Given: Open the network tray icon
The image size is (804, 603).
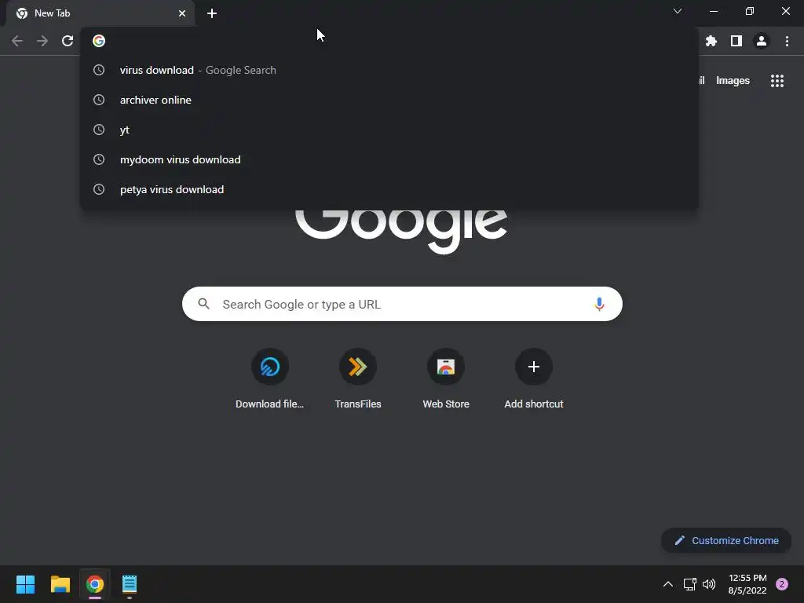Looking at the screenshot, I should [689, 584].
